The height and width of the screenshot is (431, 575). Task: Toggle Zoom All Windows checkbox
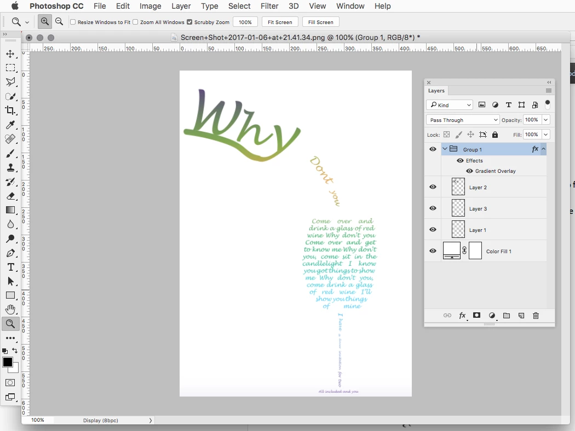135,22
